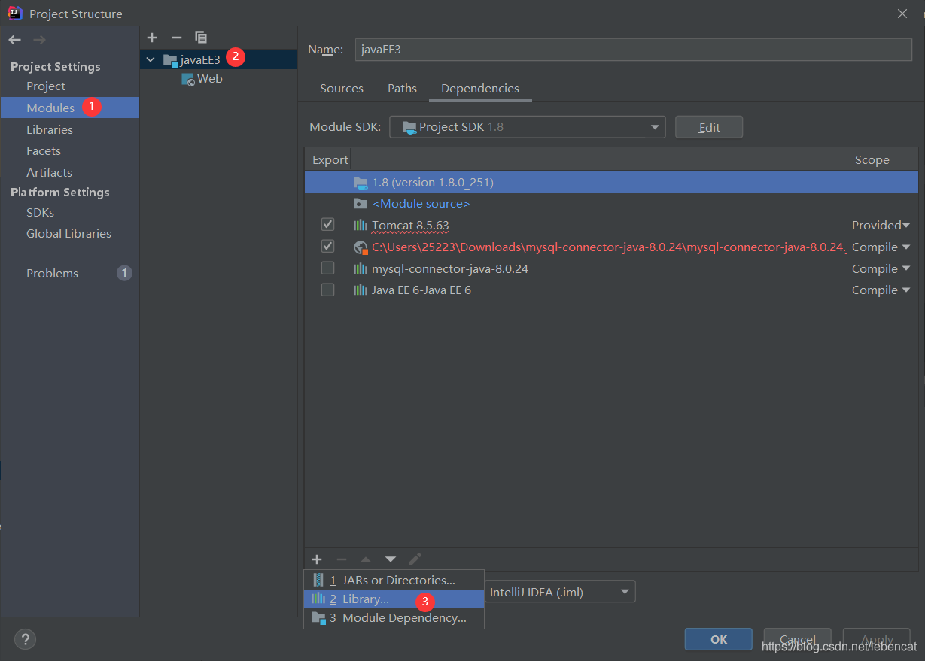This screenshot has height=661, width=925.
Task: Add a new module with plus icon
Action: 152,38
